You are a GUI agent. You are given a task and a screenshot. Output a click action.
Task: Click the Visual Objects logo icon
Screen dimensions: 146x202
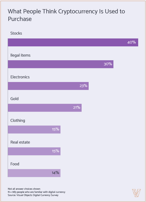pos(136,193)
